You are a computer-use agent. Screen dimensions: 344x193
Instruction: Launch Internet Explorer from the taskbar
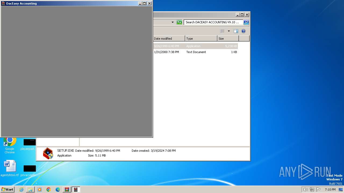[21, 190]
